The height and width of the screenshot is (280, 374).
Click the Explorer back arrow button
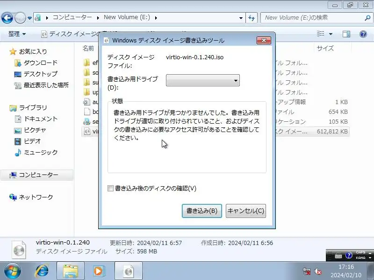pyautogui.click(x=7, y=18)
